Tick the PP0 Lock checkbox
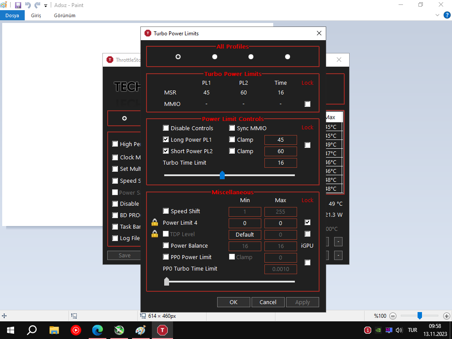Image resolution: width=452 pixels, height=339 pixels. (308, 263)
